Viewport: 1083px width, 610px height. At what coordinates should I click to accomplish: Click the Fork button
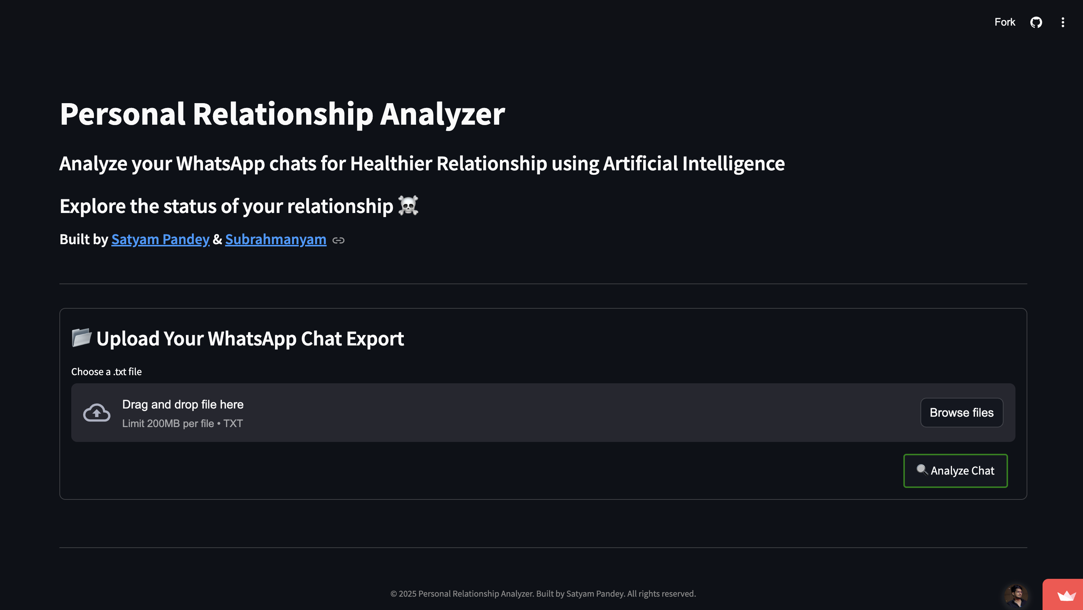[x=1004, y=22]
